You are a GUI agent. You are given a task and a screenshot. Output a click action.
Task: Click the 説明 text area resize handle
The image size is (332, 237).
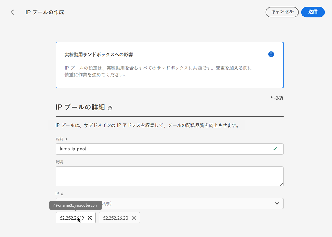tap(281, 184)
